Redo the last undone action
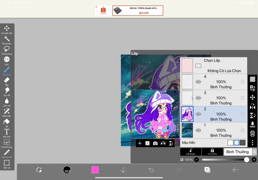Image resolution: width=258 pixels, height=180 pixels. pos(179,170)
